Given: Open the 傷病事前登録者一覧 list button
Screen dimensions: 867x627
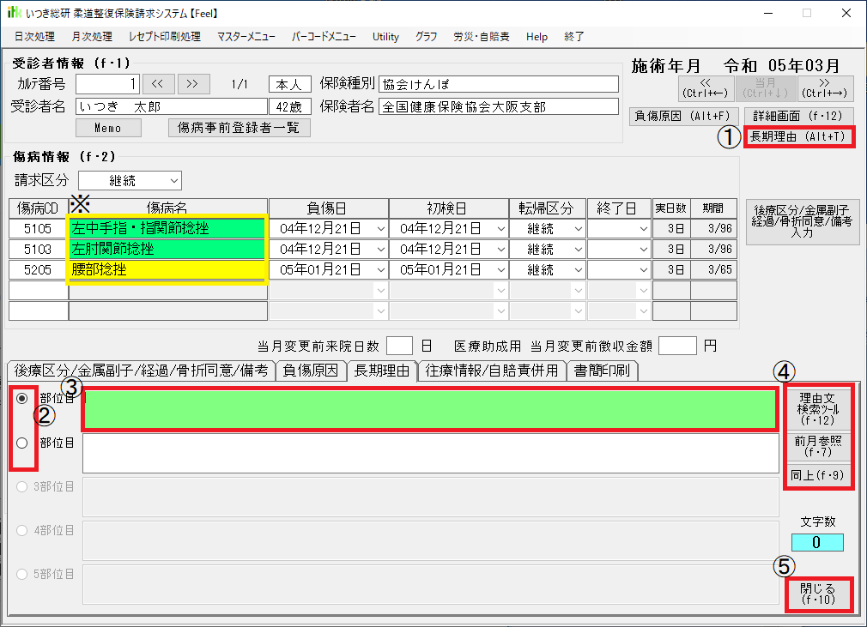Looking at the screenshot, I should tap(239, 128).
